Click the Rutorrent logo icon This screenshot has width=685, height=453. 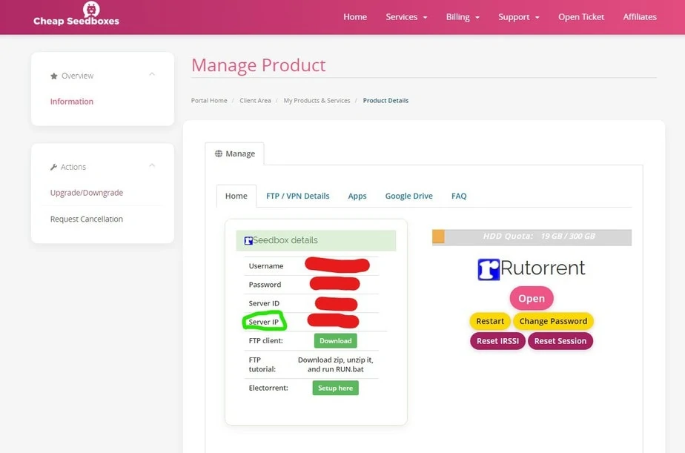coord(489,268)
